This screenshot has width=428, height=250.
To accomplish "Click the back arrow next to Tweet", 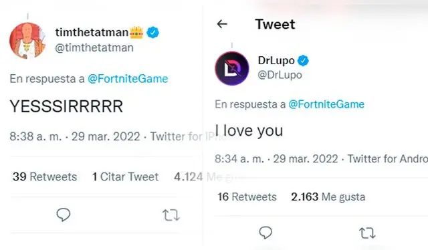I will pyautogui.click(x=222, y=24).
